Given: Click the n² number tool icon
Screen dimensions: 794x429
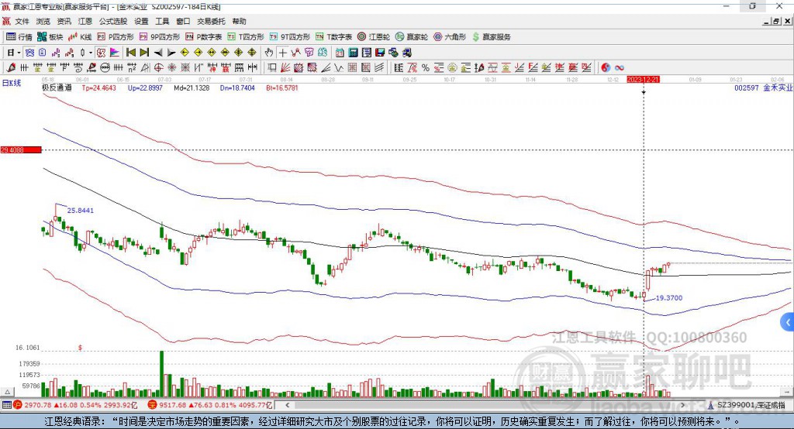Looking at the screenshot, I should [x=132, y=67].
